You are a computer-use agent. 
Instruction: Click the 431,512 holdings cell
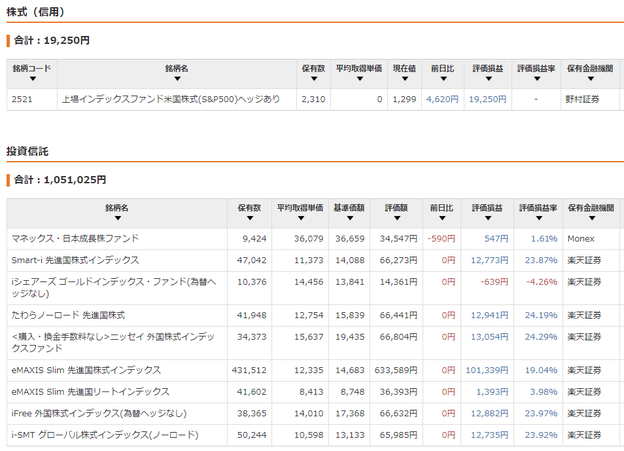coord(249,370)
